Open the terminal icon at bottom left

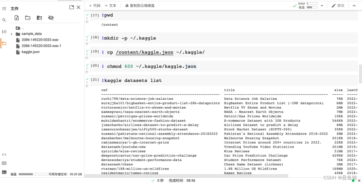click(x=4, y=172)
